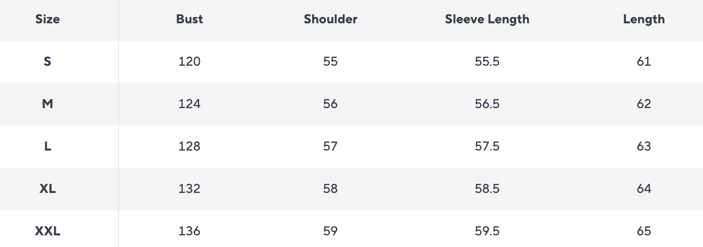
Task: Click bust value 136 for size XXL
Action: click(189, 231)
